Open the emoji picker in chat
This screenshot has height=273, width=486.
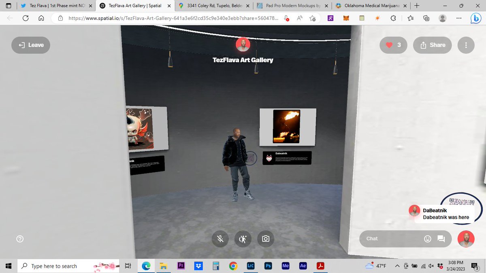point(427,239)
